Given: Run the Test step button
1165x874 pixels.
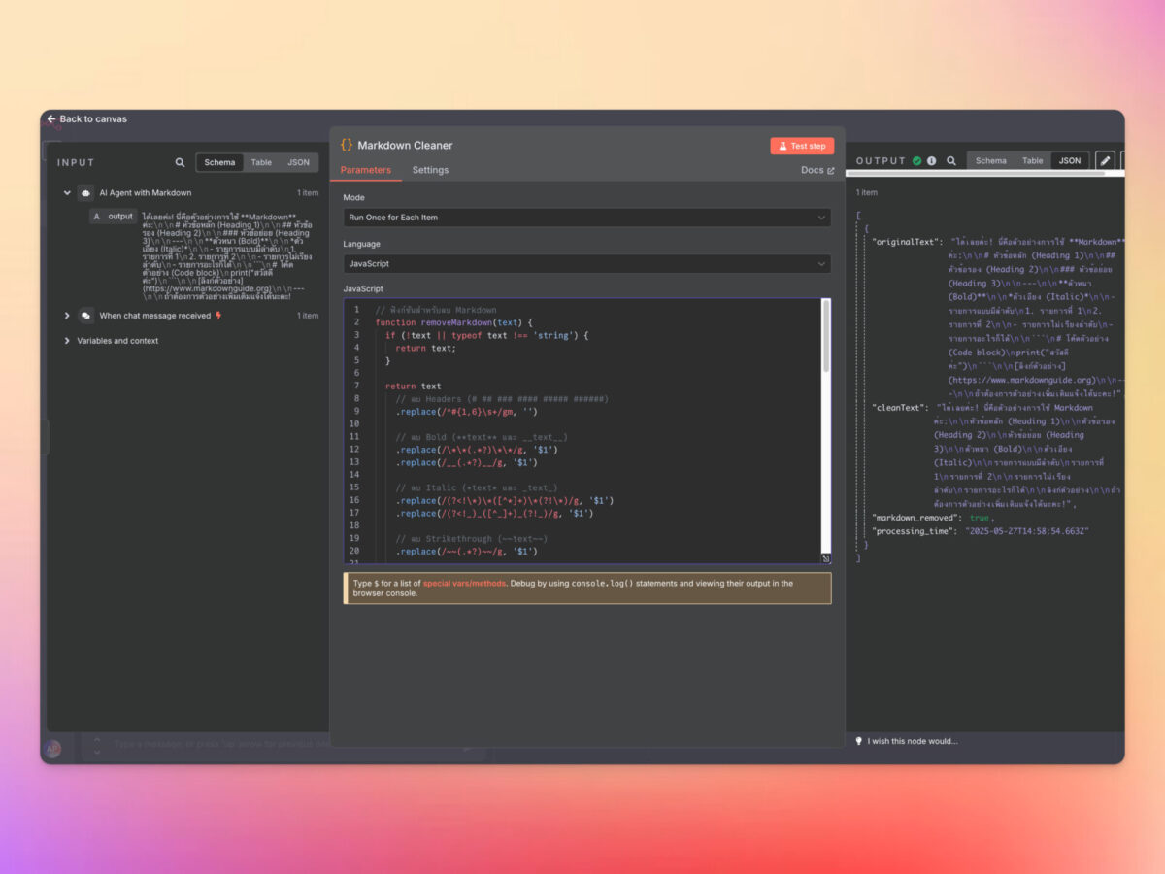Looking at the screenshot, I should (x=802, y=146).
